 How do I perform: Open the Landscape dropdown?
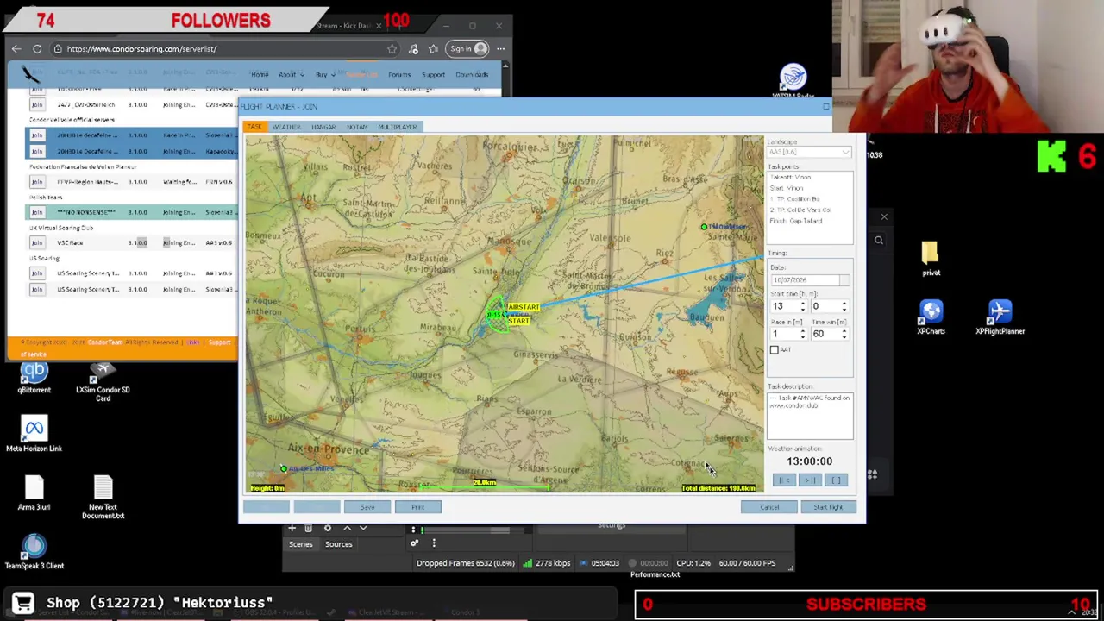[809, 153]
